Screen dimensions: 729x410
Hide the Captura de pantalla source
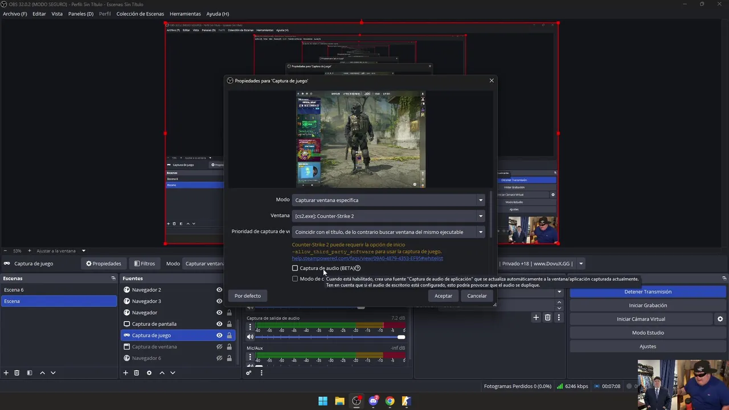(x=219, y=324)
